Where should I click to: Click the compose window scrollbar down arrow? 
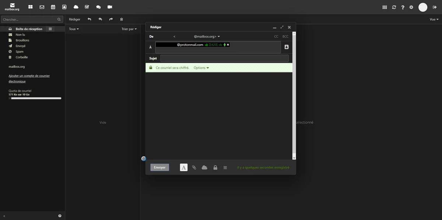coord(294,157)
